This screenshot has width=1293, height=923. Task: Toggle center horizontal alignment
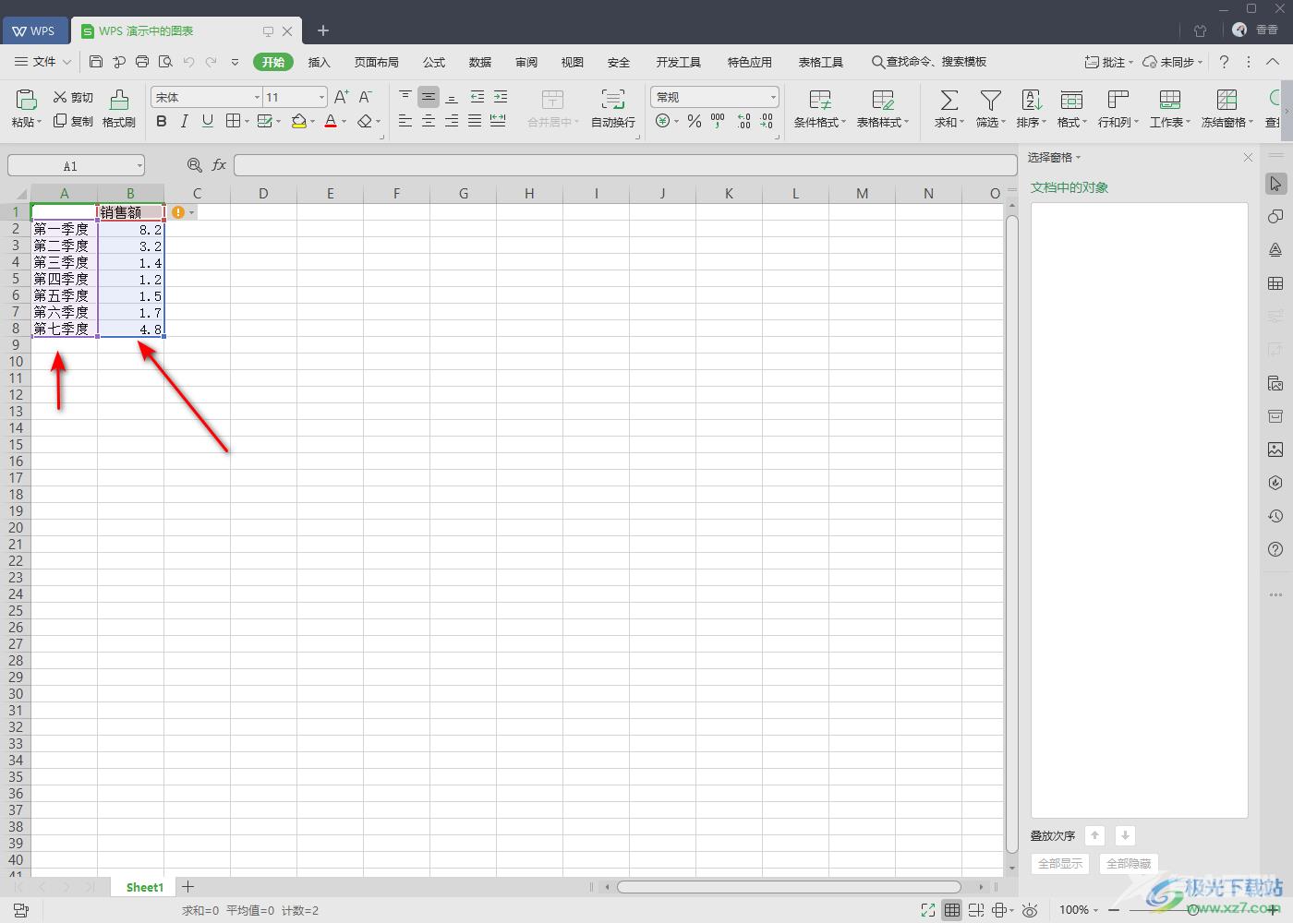429,121
